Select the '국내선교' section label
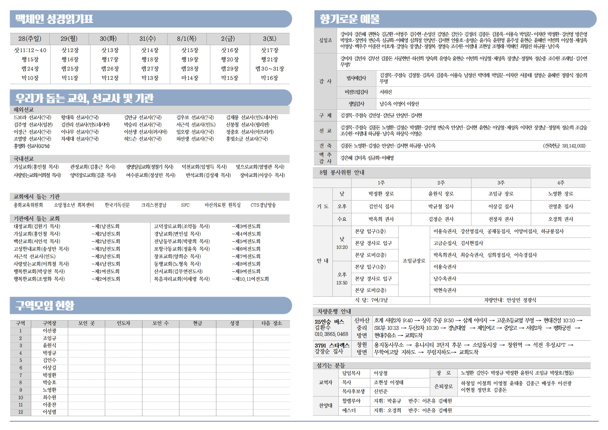 pyautogui.click(x=24, y=159)
